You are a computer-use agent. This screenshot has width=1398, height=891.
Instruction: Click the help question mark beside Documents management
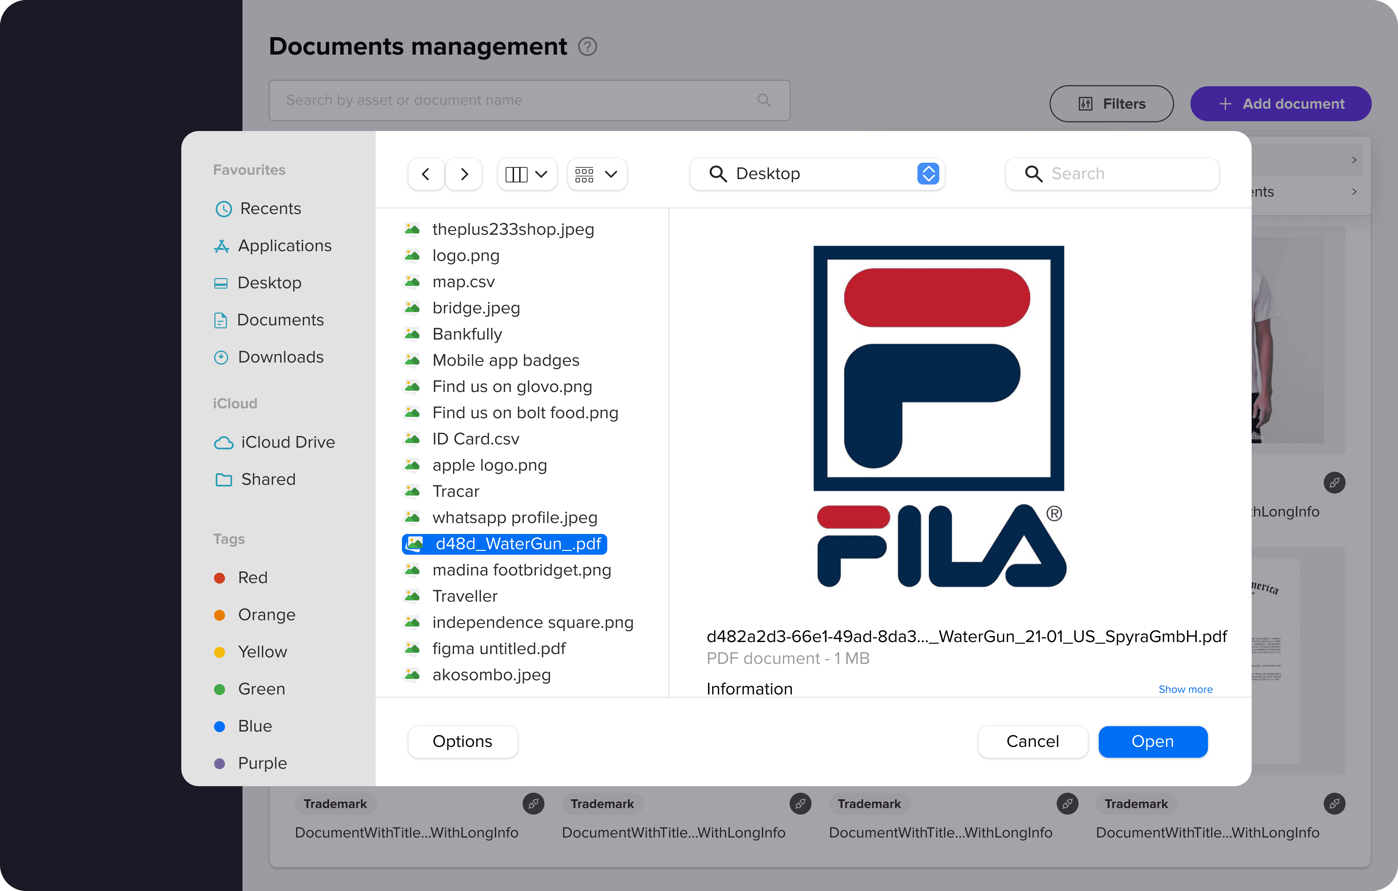(588, 46)
